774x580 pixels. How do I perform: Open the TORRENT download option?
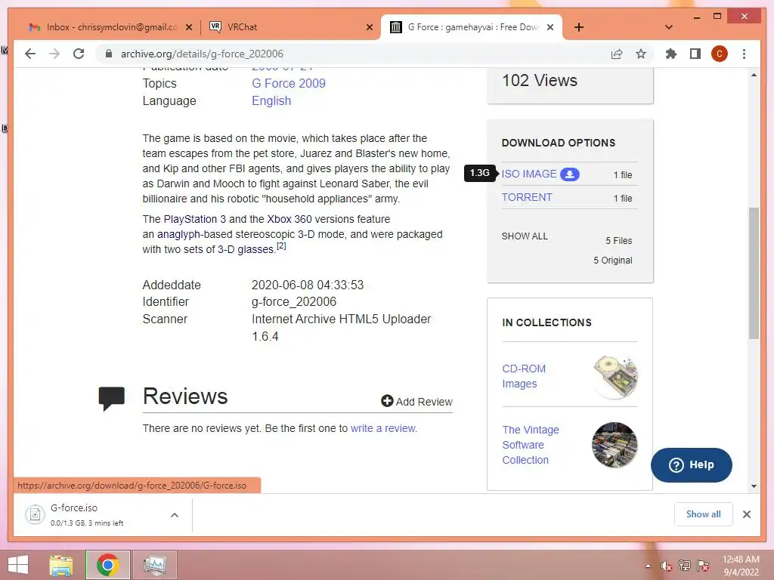[x=527, y=197]
